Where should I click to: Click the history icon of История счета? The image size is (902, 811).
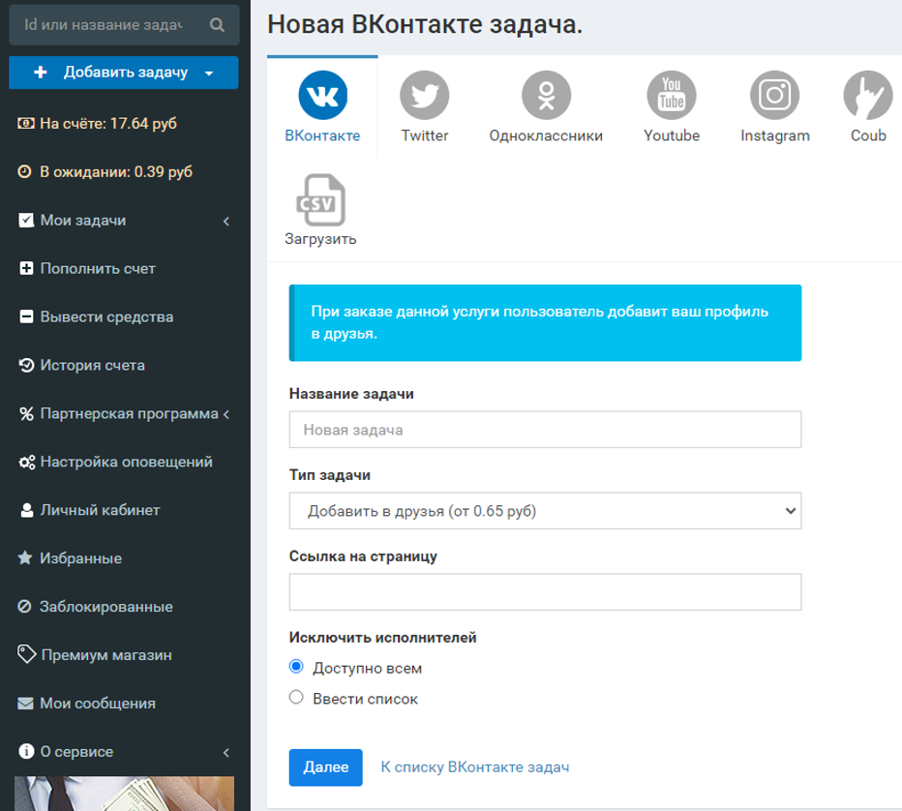point(26,365)
